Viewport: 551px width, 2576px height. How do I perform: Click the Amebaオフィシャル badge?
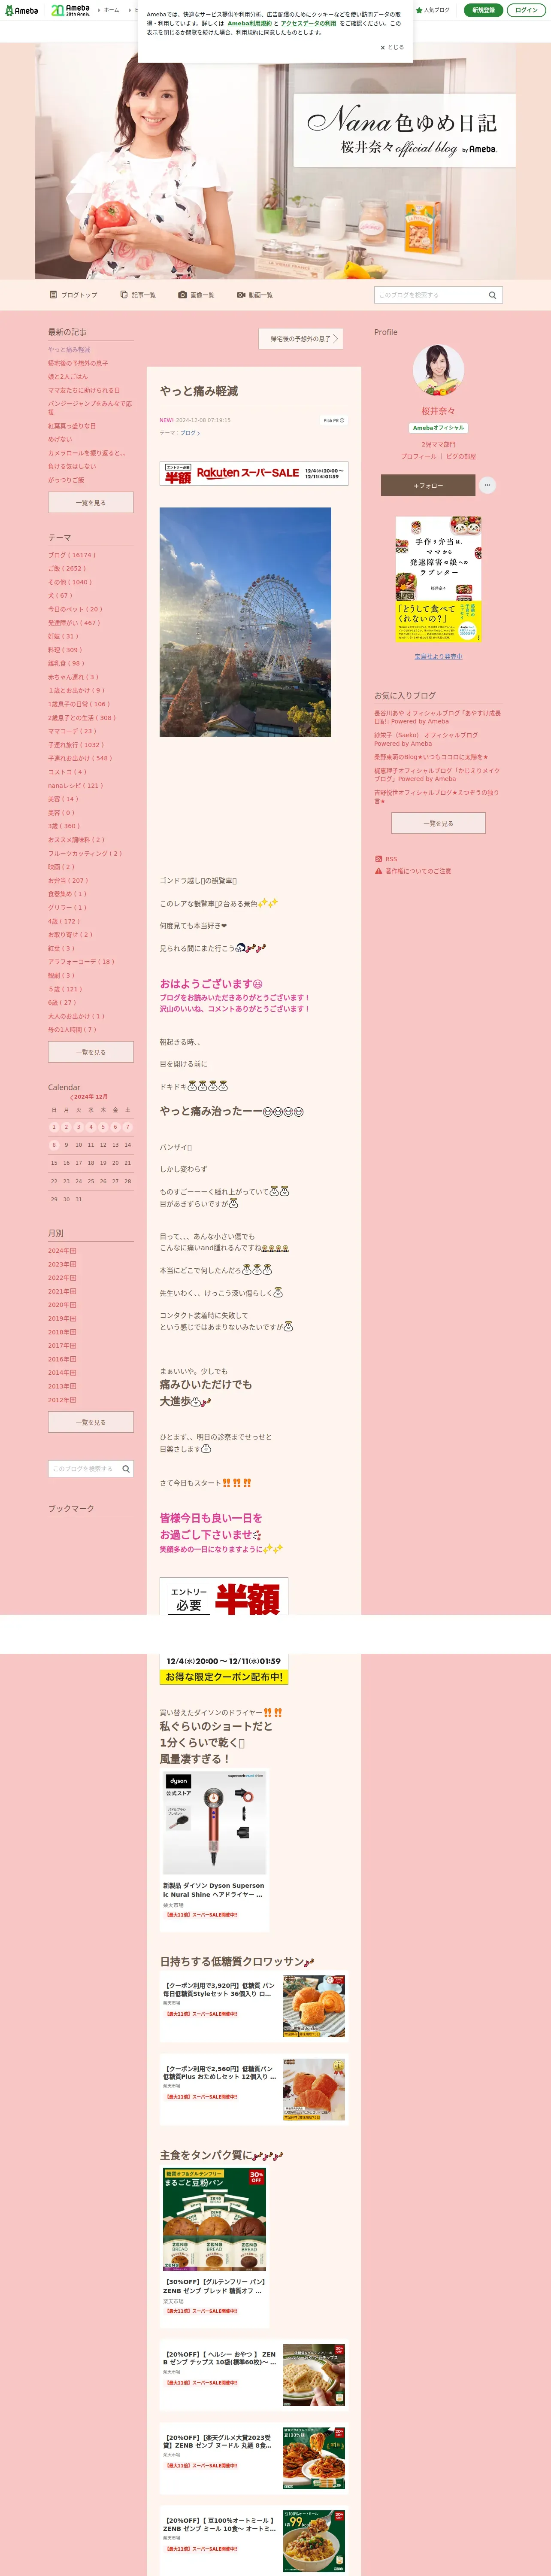438,428
